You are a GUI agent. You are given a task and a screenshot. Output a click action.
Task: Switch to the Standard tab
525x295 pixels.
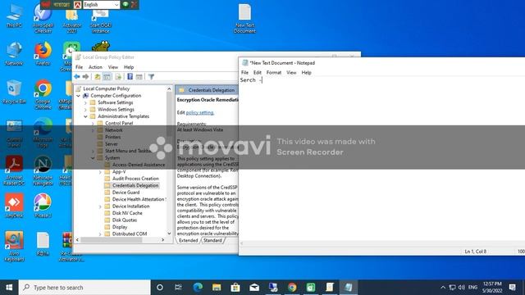click(x=212, y=240)
